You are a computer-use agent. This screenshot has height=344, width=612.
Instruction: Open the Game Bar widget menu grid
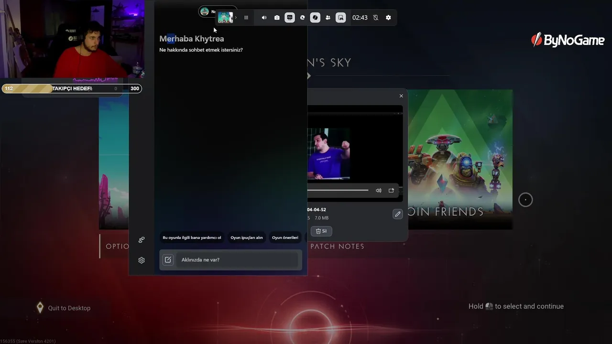pyautogui.click(x=246, y=18)
